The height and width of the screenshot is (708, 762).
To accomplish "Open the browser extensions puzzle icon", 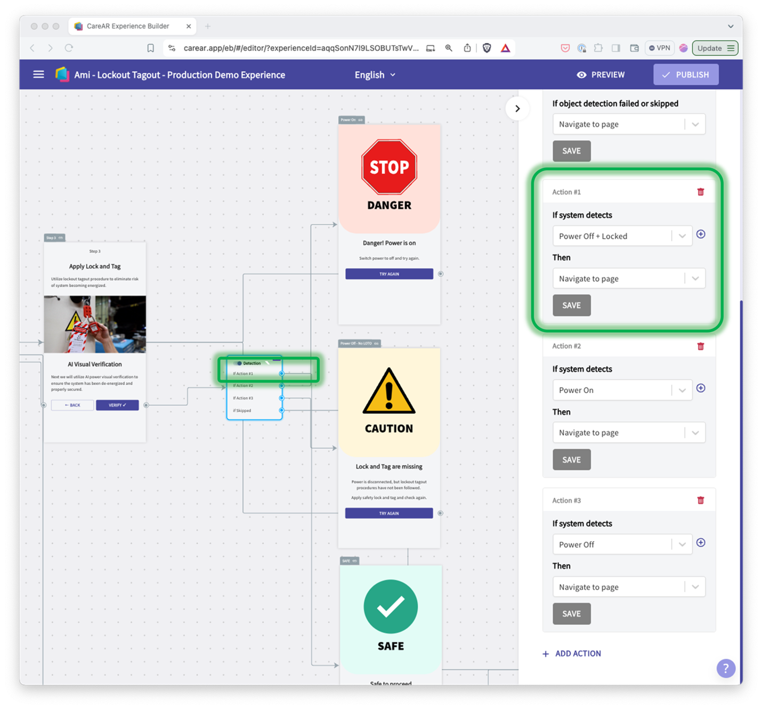I will click(598, 48).
